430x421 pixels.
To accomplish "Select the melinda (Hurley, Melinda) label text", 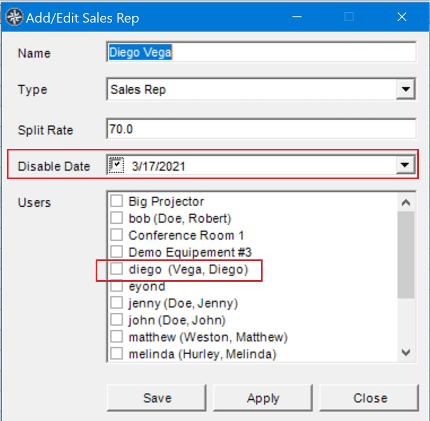I will pyautogui.click(x=203, y=354).
